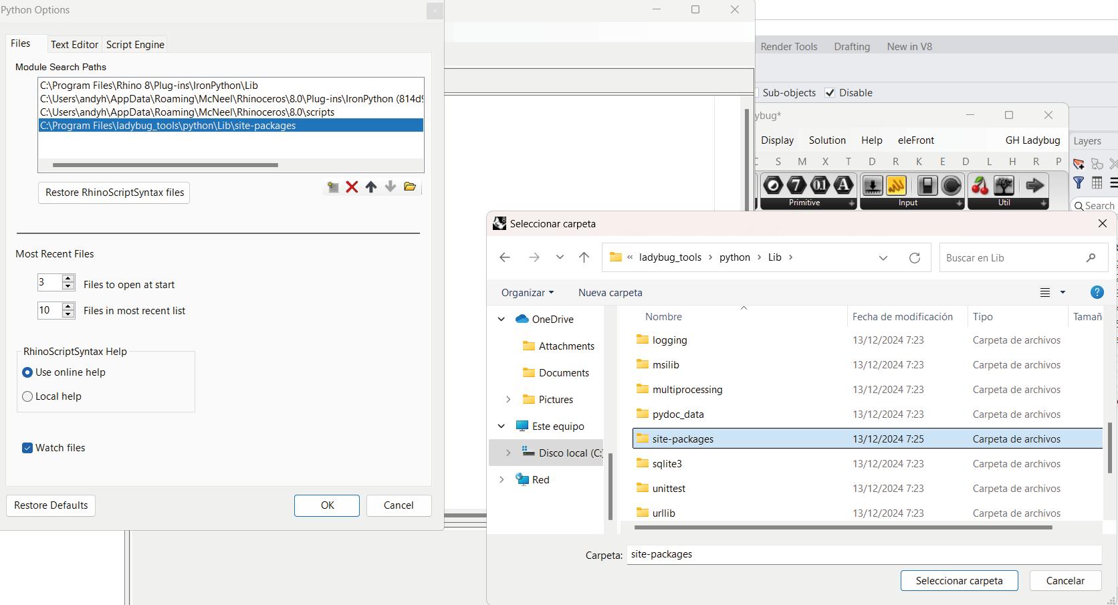
Task: Move selected search path down
Action: pyautogui.click(x=390, y=187)
